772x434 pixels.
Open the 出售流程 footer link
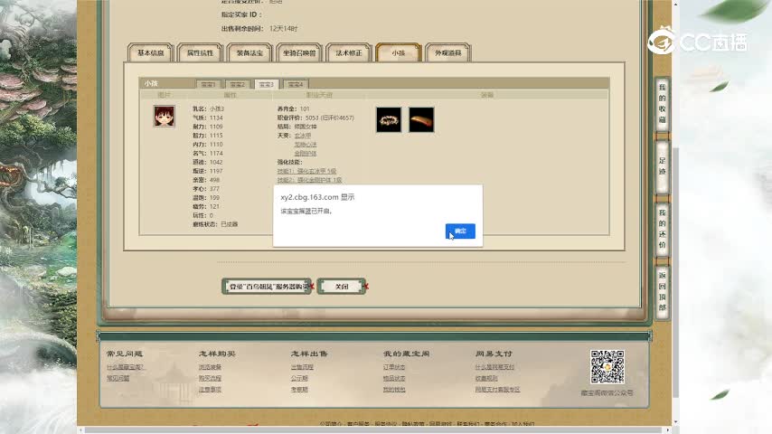coord(302,367)
